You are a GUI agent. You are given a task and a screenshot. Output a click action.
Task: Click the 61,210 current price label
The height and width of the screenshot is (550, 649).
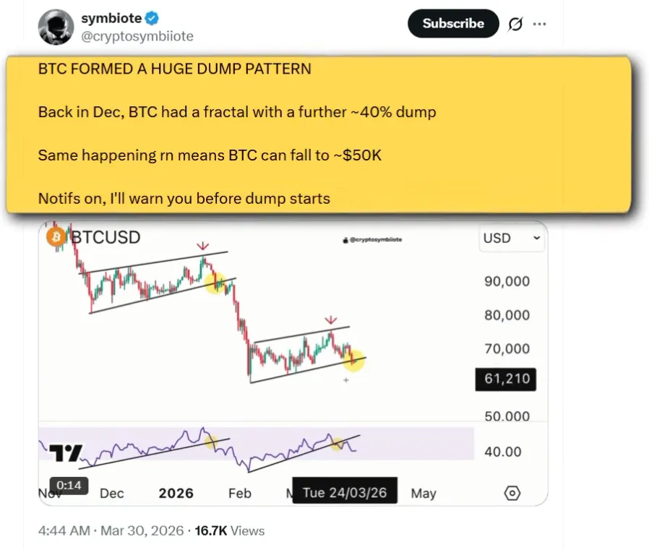tap(505, 379)
